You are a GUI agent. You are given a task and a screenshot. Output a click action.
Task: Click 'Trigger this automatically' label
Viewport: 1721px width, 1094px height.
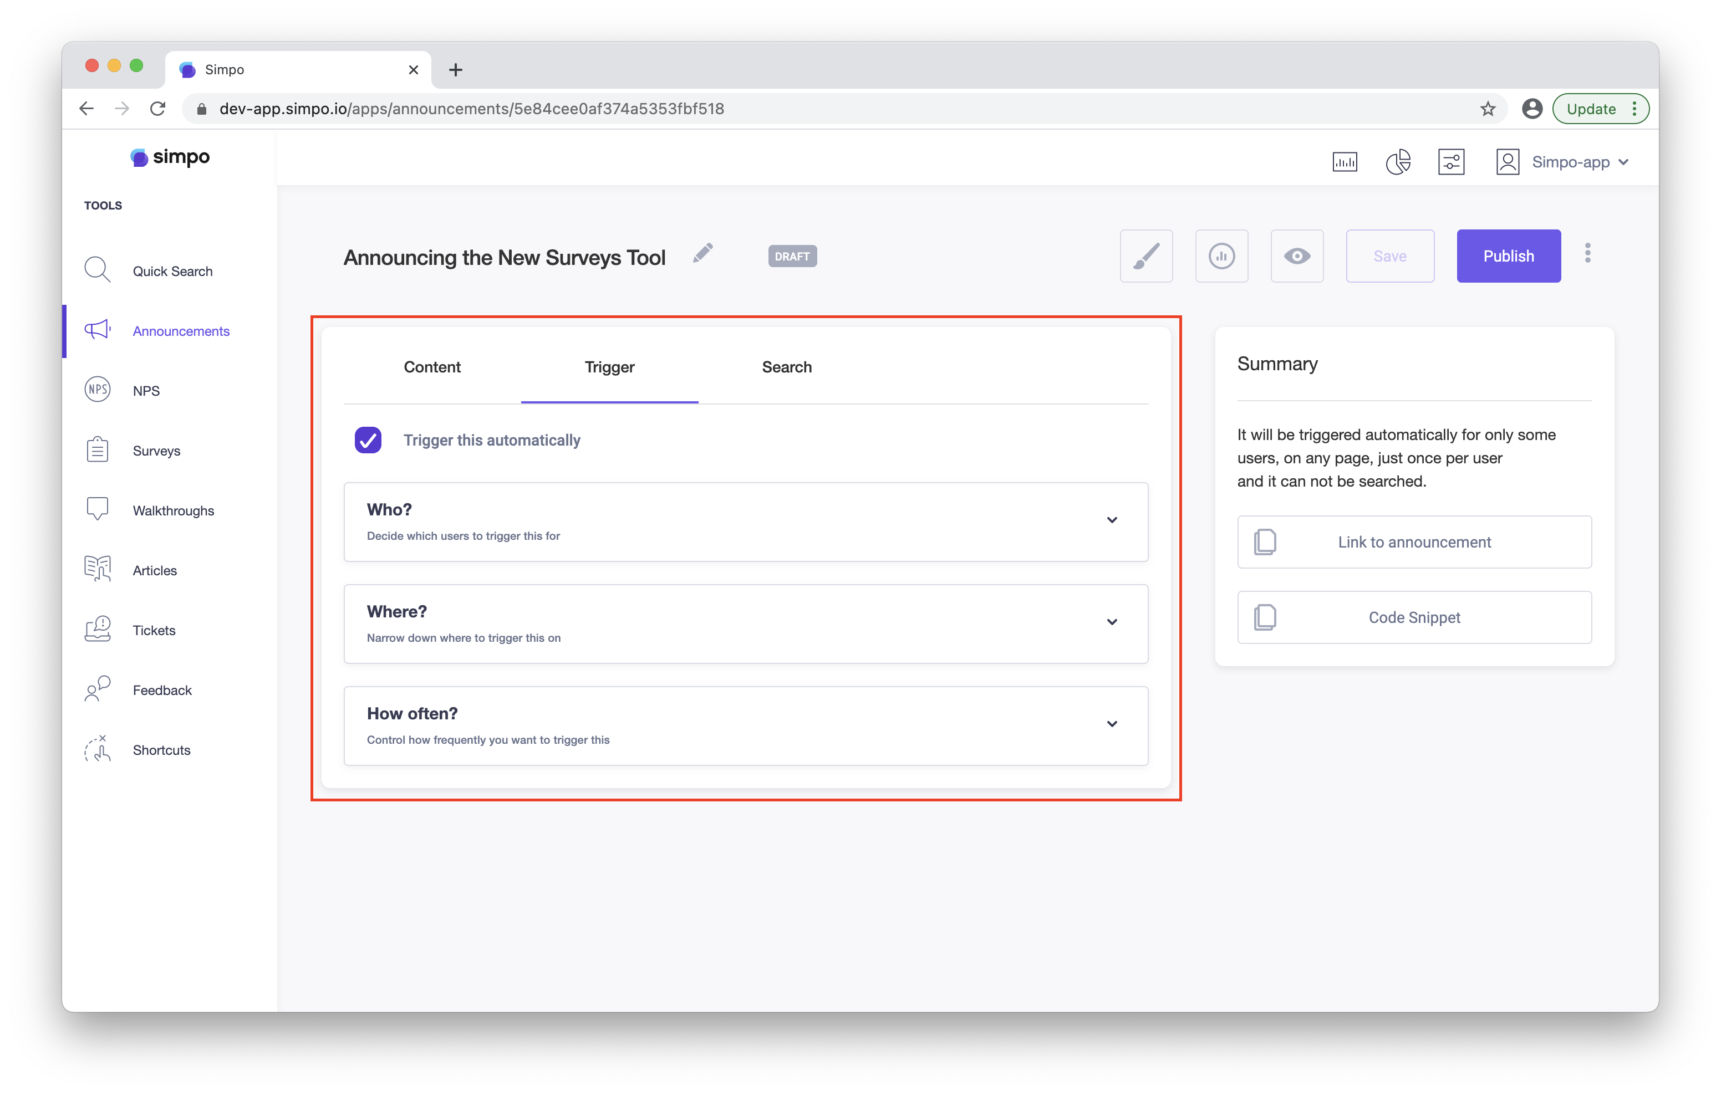492,440
